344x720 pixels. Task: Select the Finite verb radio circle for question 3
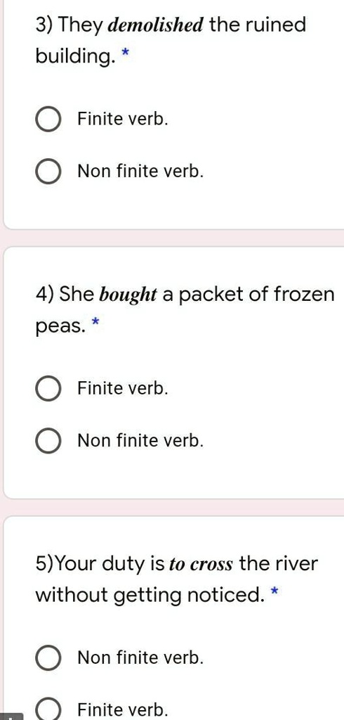tap(48, 120)
